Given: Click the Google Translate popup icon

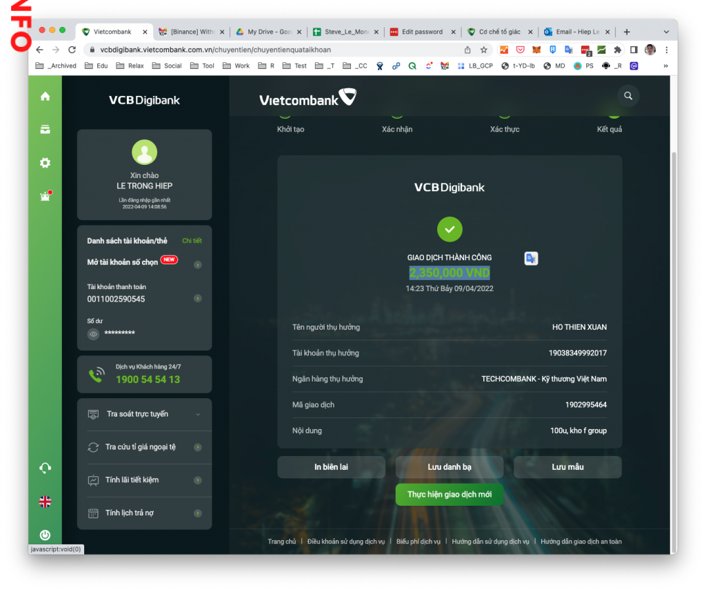Looking at the screenshot, I should [x=532, y=258].
